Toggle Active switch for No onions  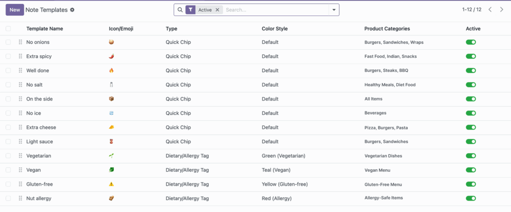click(x=471, y=42)
